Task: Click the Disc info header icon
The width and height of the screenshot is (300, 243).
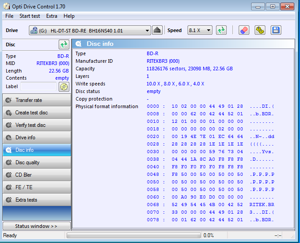Action: [78, 44]
